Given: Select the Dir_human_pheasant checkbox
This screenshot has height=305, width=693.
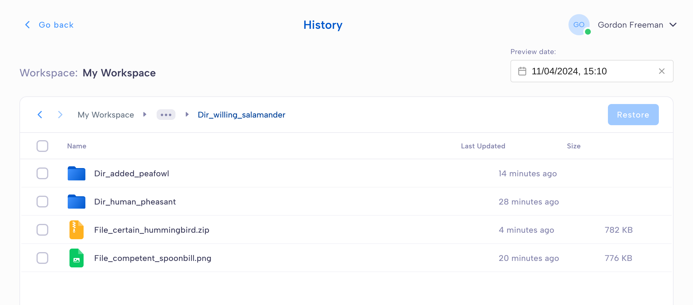Looking at the screenshot, I should 42,202.
